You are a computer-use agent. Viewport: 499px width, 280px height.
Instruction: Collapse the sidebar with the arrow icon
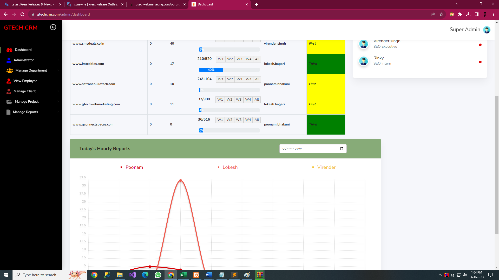click(53, 27)
